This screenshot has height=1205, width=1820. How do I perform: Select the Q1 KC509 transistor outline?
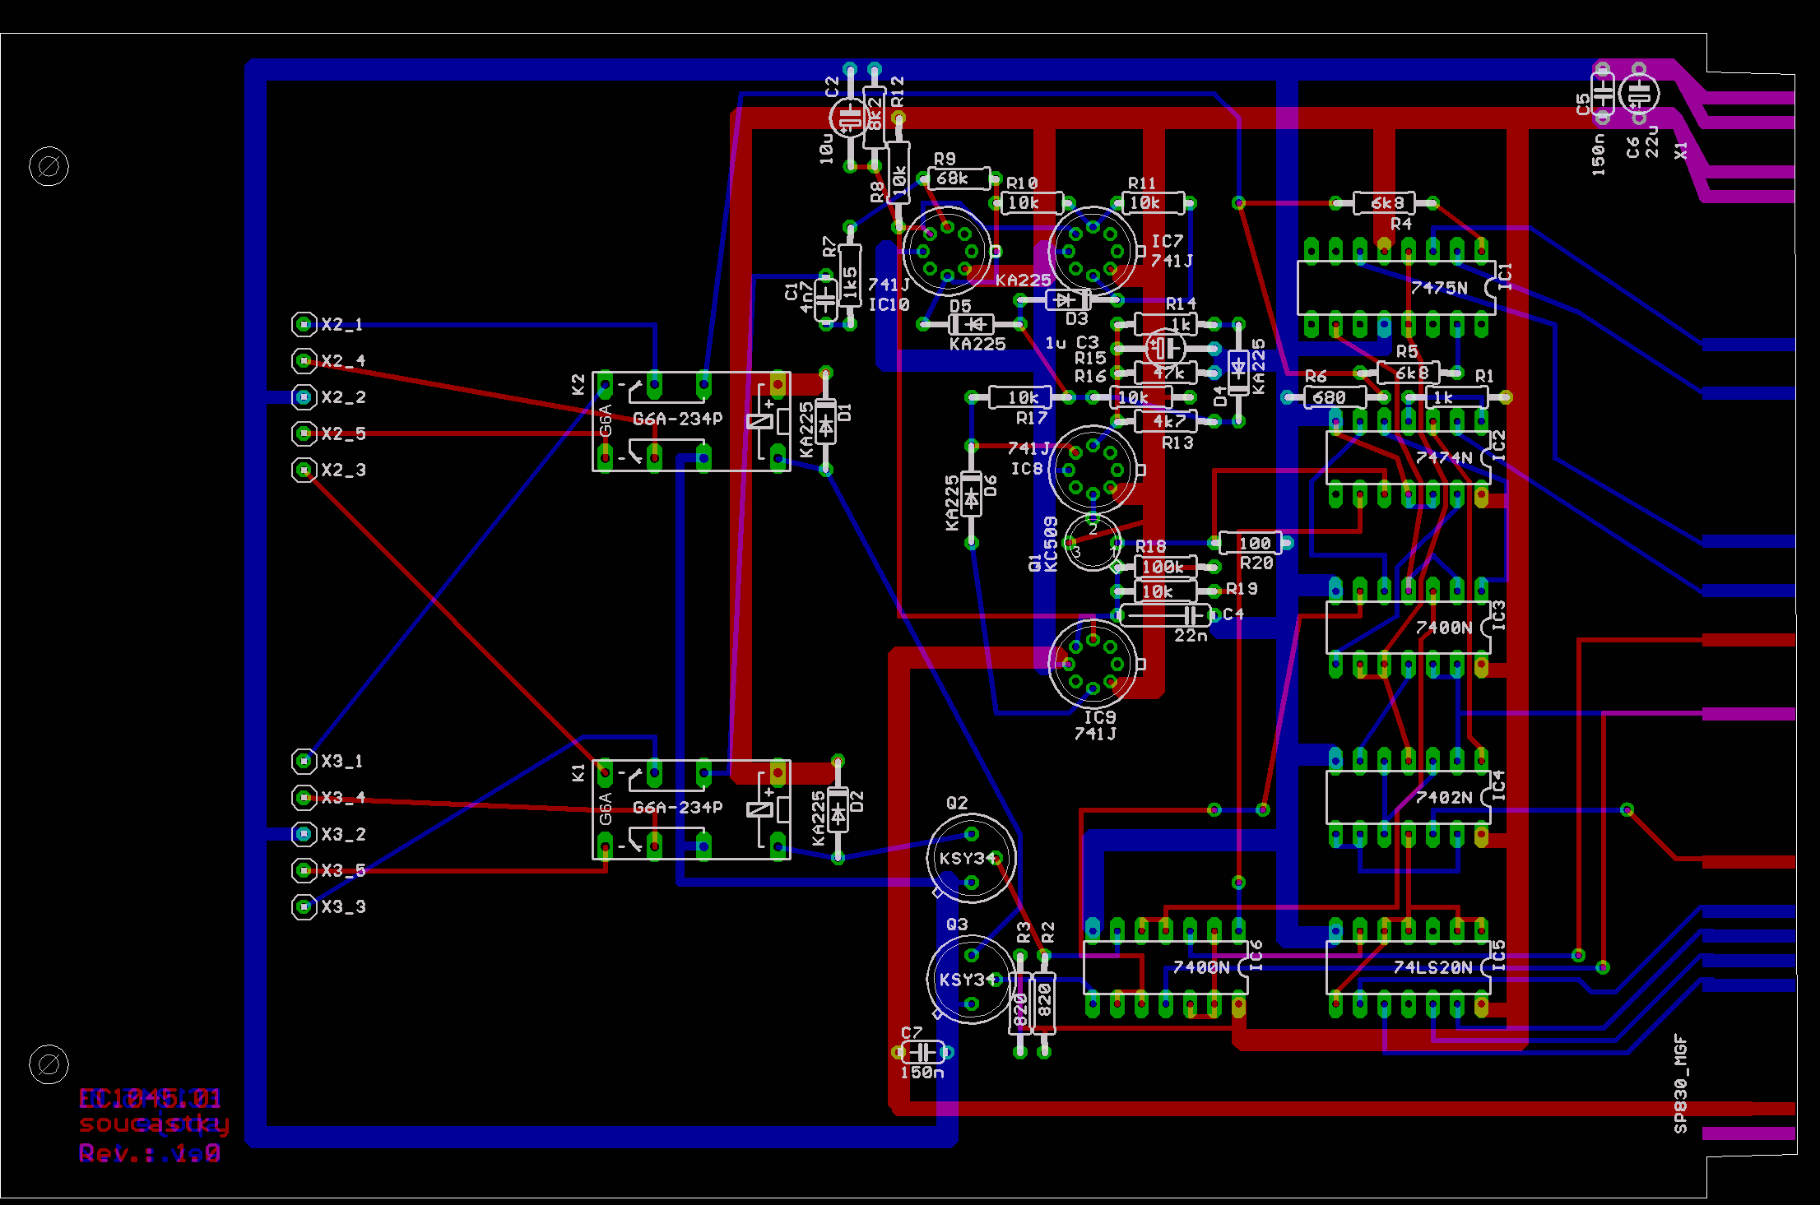[x=1093, y=543]
